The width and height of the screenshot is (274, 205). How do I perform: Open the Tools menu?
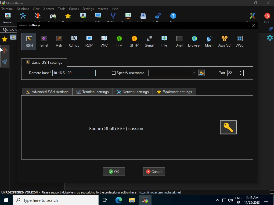click(62, 9)
